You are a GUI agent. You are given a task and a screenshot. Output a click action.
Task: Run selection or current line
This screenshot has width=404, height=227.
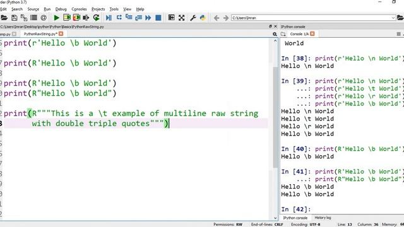(x=86, y=18)
